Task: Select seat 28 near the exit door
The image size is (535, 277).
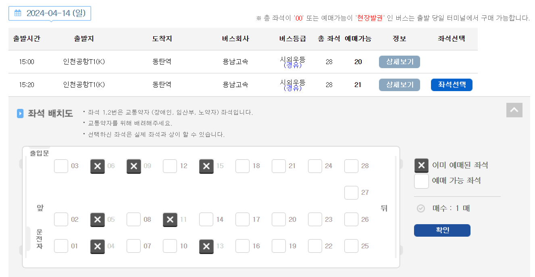Action: click(x=351, y=166)
